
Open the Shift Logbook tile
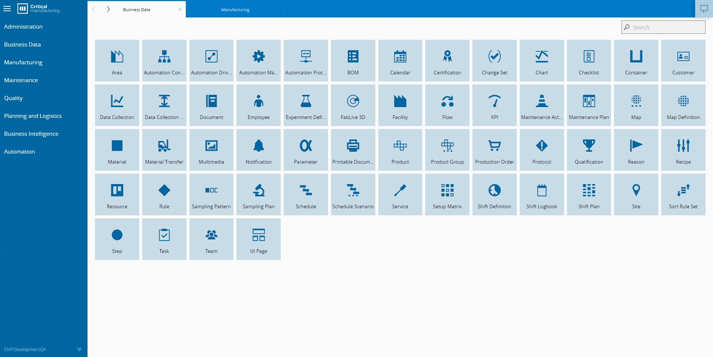point(542,194)
